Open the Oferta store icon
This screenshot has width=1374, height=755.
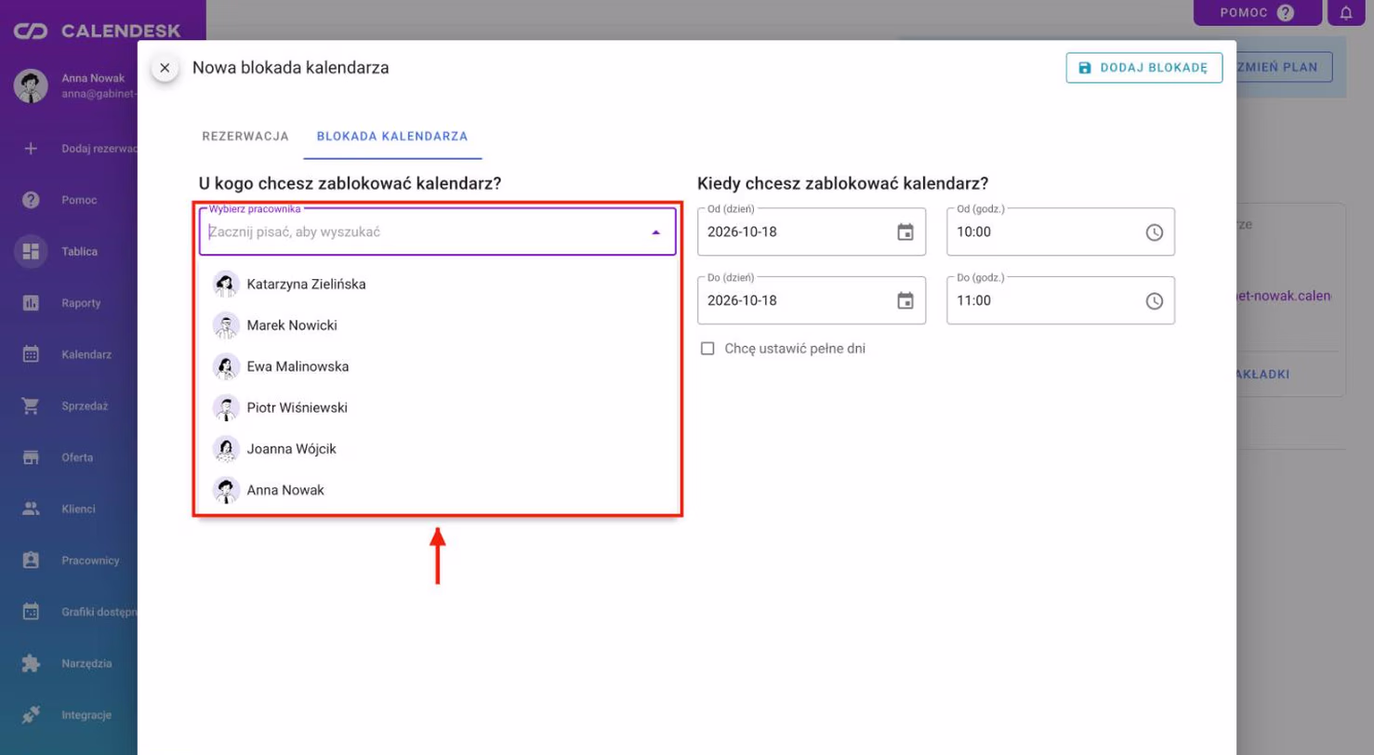(x=31, y=457)
